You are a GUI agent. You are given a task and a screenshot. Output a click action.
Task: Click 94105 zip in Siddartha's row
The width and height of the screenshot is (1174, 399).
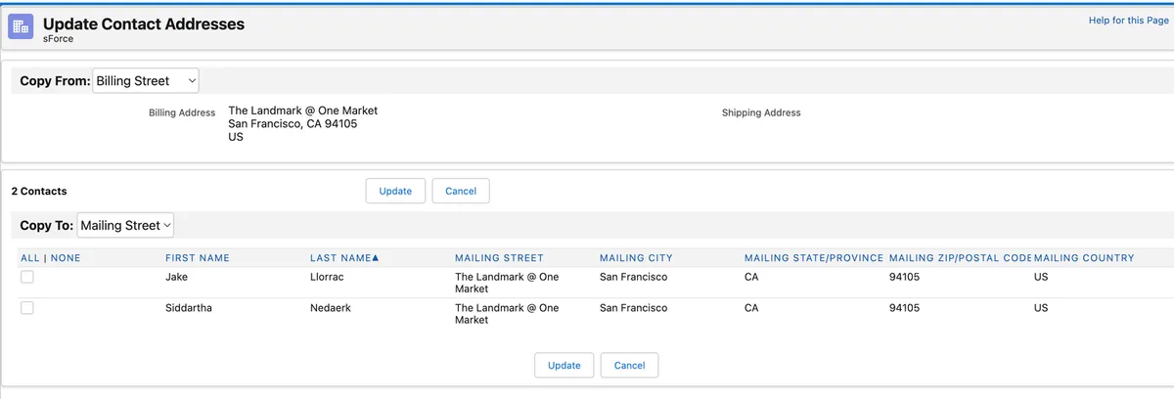pyautogui.click(x=904, y=308)
